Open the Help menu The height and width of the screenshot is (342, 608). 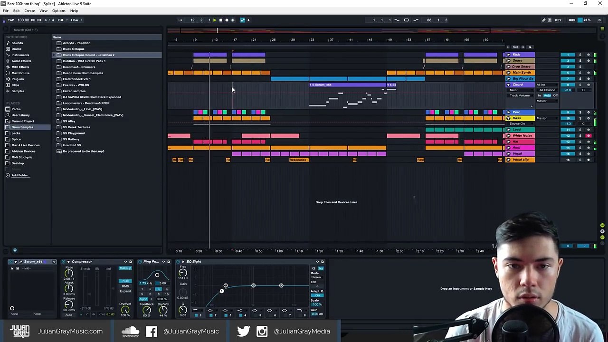[74, 10]
